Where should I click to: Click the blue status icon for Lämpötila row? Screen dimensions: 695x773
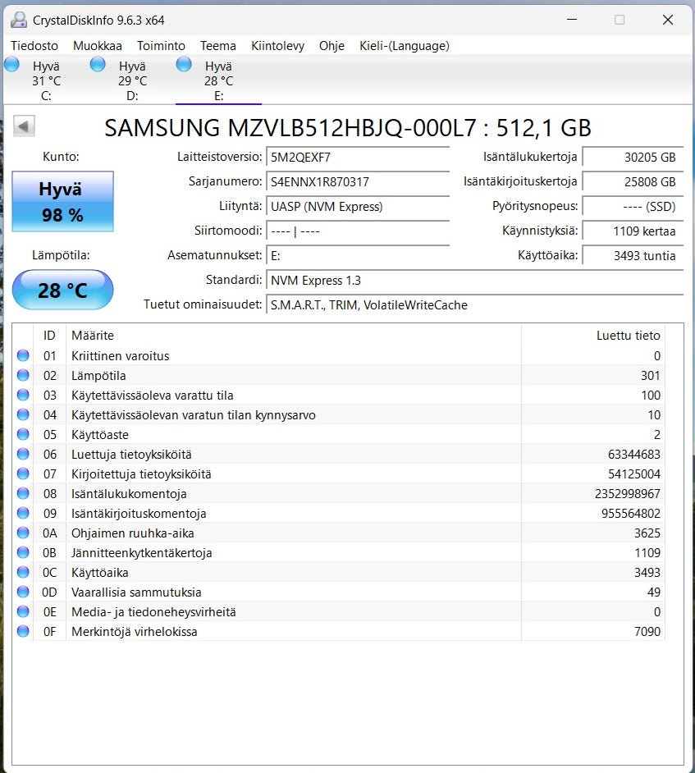[x=23, y=375]
